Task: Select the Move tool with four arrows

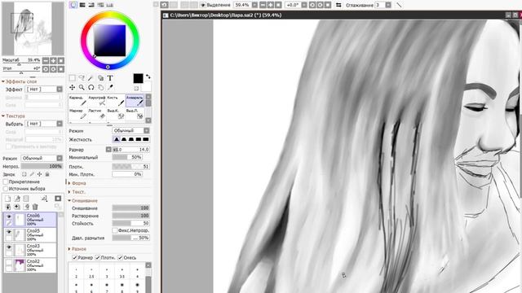Action: tap(73, 87)
